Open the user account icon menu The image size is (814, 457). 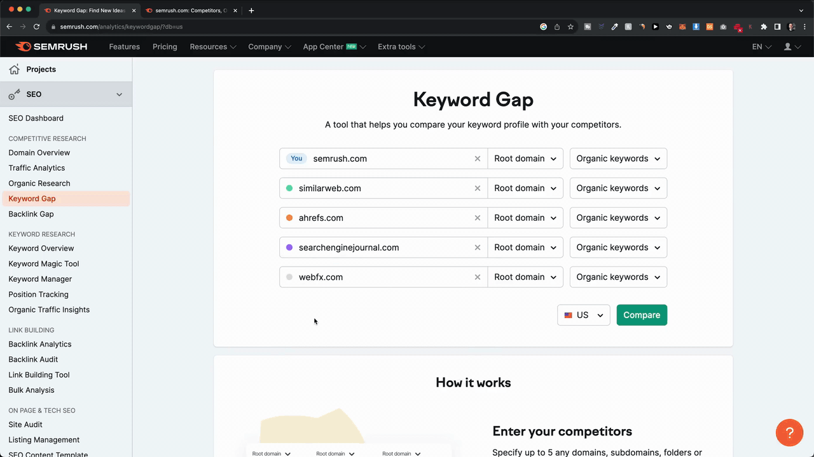click(792, 47)
